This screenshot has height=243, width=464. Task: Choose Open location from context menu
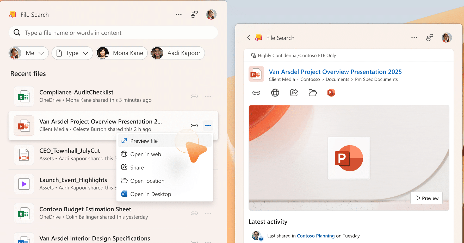(x=165, y=181)
